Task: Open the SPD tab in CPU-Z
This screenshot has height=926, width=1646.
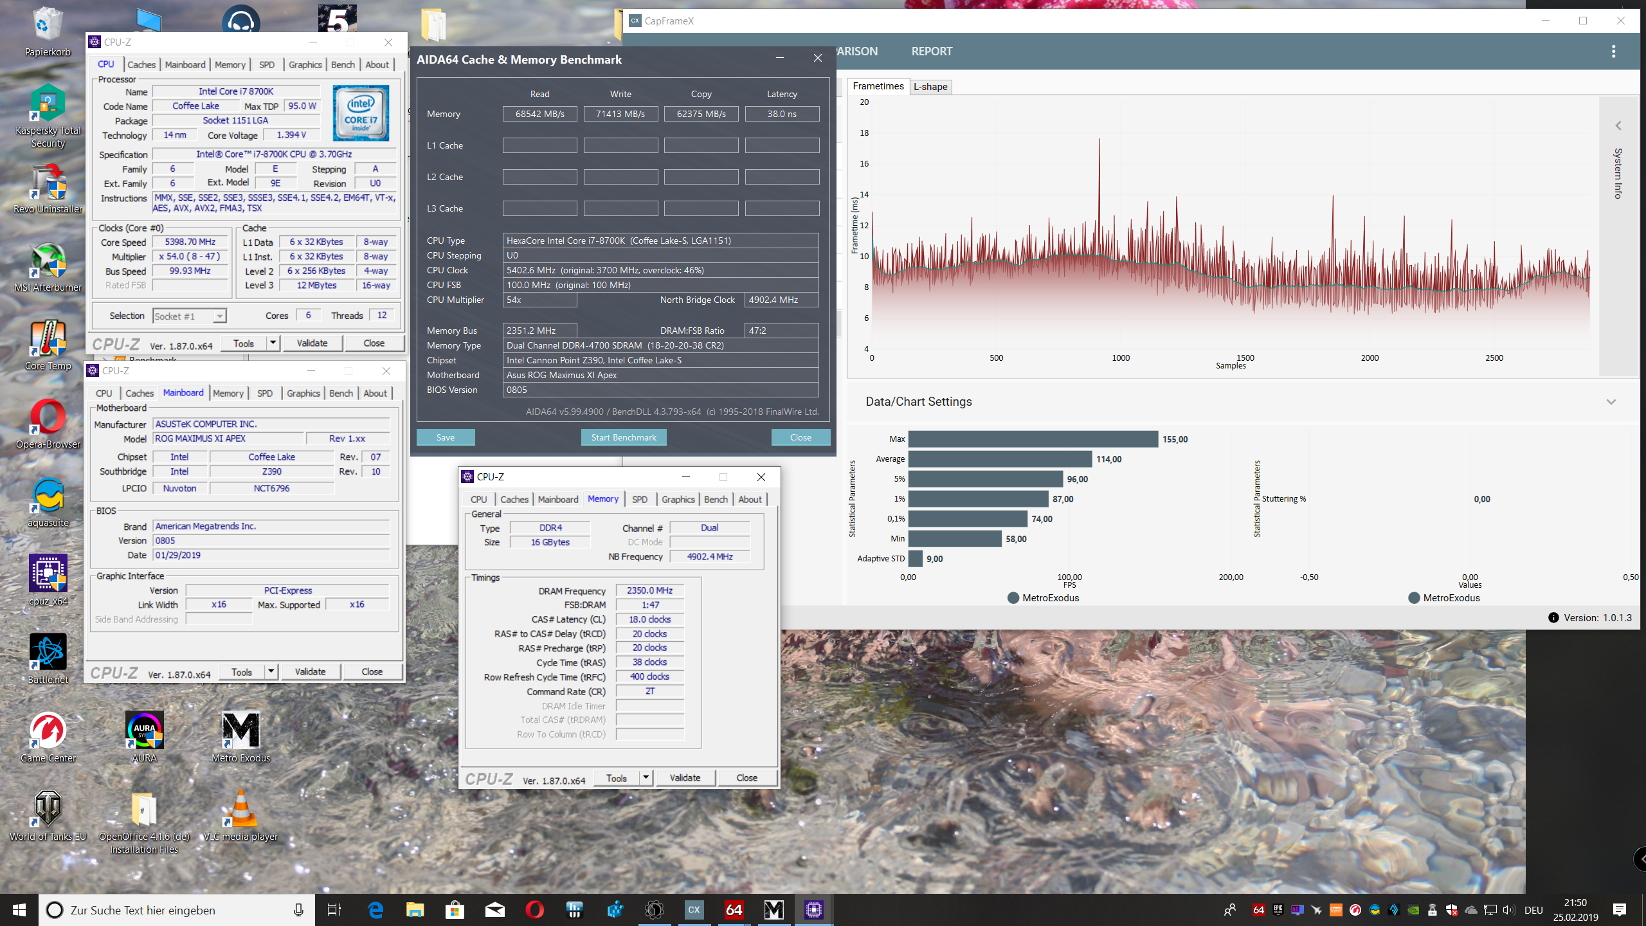Action: pos(266,64)
